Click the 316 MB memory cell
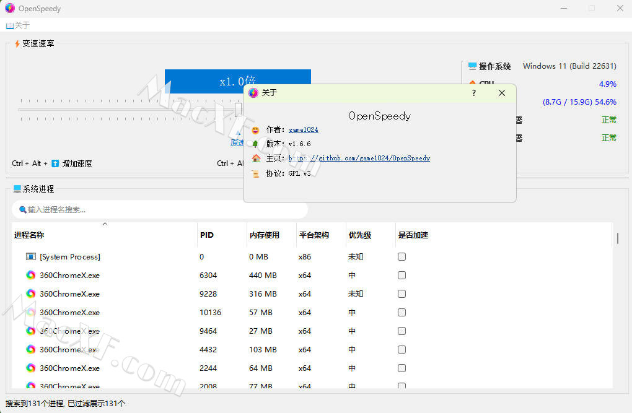This screenshot has height=413, width=632. (263, 293)
